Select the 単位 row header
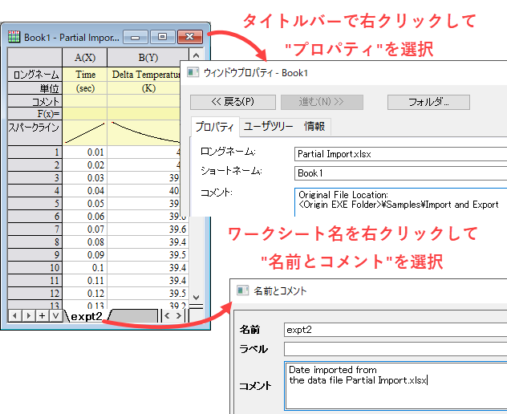 click(35, 88)
